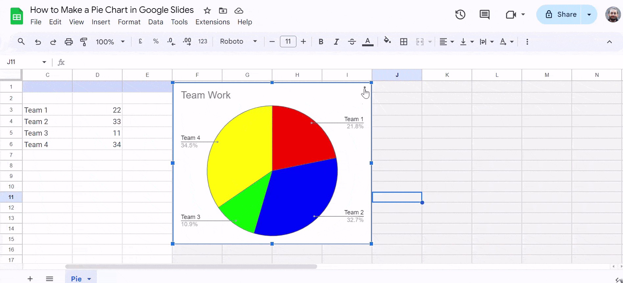
Task: Open text wrapping dropdown
Action: click(x=487, y=42)
